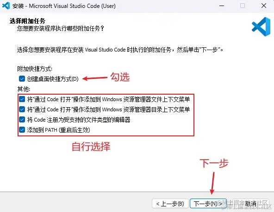Click the 其他 section label
The width and height of the screenshot is (274, 212).
pos(24,89)
